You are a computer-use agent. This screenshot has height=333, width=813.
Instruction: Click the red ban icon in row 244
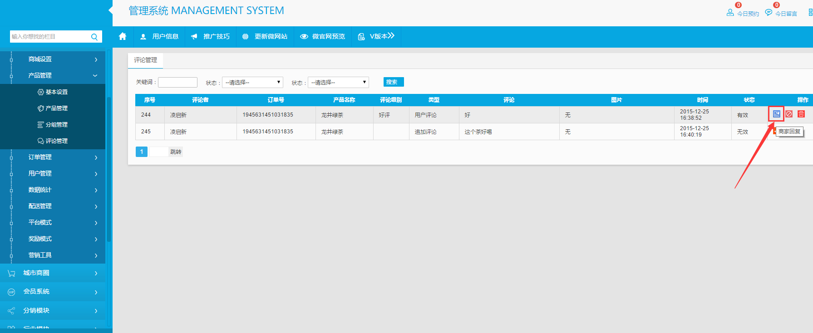tap(789, 114)
